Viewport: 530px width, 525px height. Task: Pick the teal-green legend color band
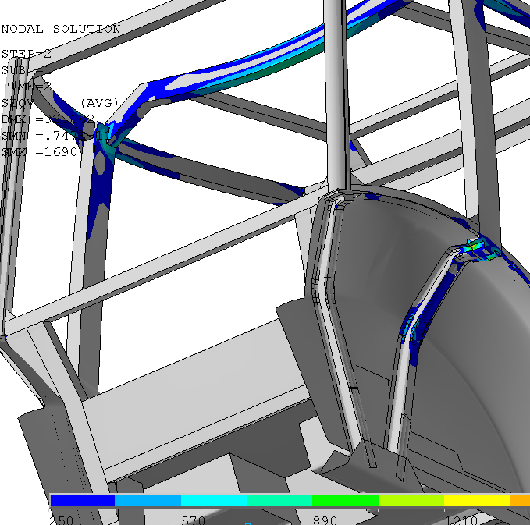click(279, 500)
